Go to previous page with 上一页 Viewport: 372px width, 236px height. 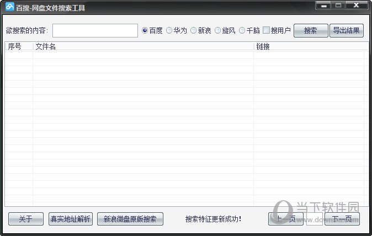[x=285, y=219]
